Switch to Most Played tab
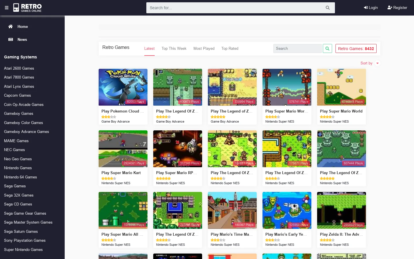The height and width of the screenshot is (259, 414). 204,48
